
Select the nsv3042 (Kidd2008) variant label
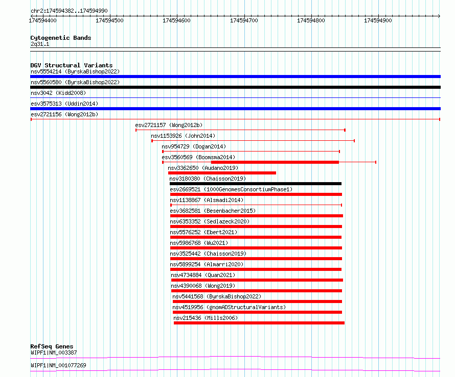[58, 93]
